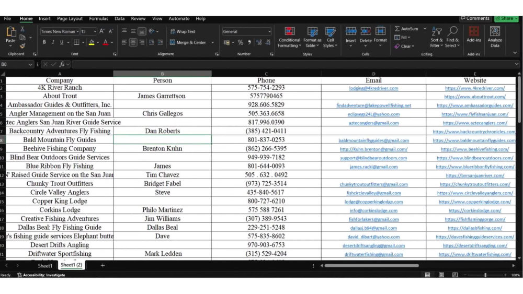Toggle Middle Align
This screenshot has width=523, height=294.
[x=133, y=31]
